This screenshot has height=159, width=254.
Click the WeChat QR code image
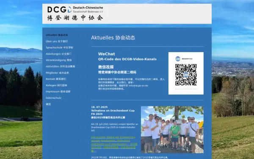pos(186,73)
